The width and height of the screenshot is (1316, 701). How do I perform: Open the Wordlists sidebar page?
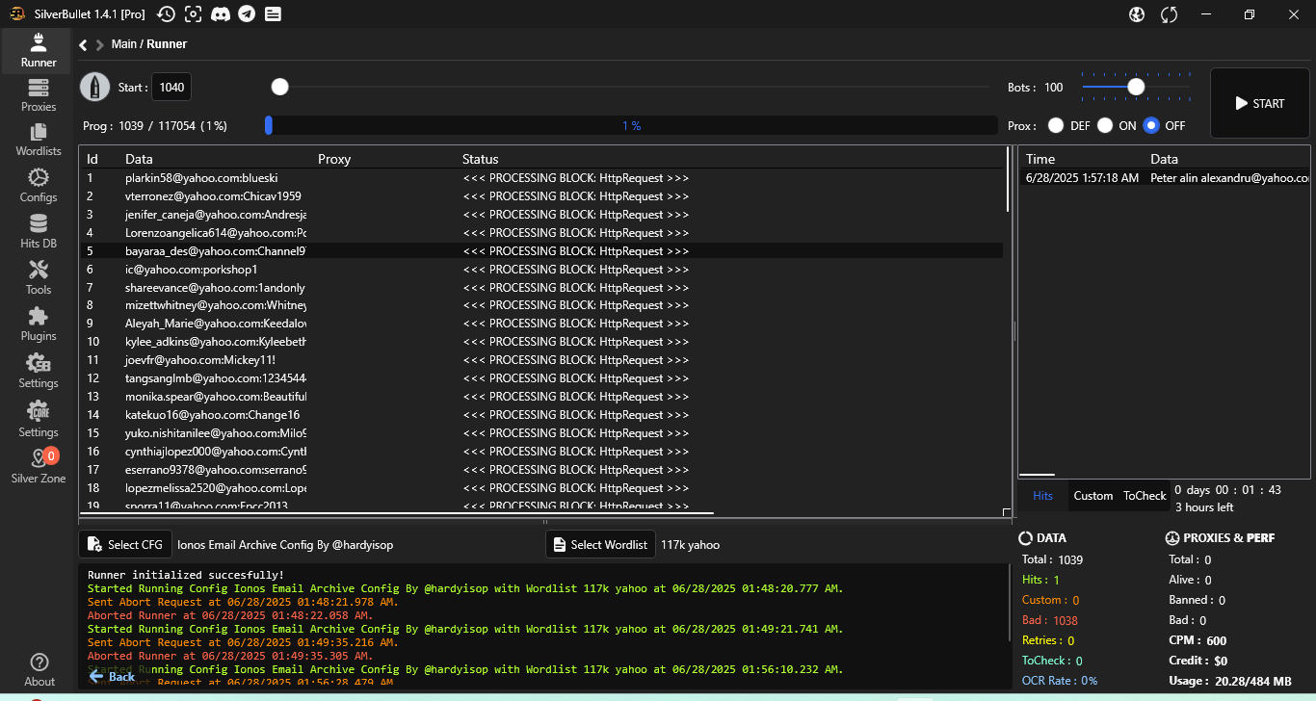point(39,139)
